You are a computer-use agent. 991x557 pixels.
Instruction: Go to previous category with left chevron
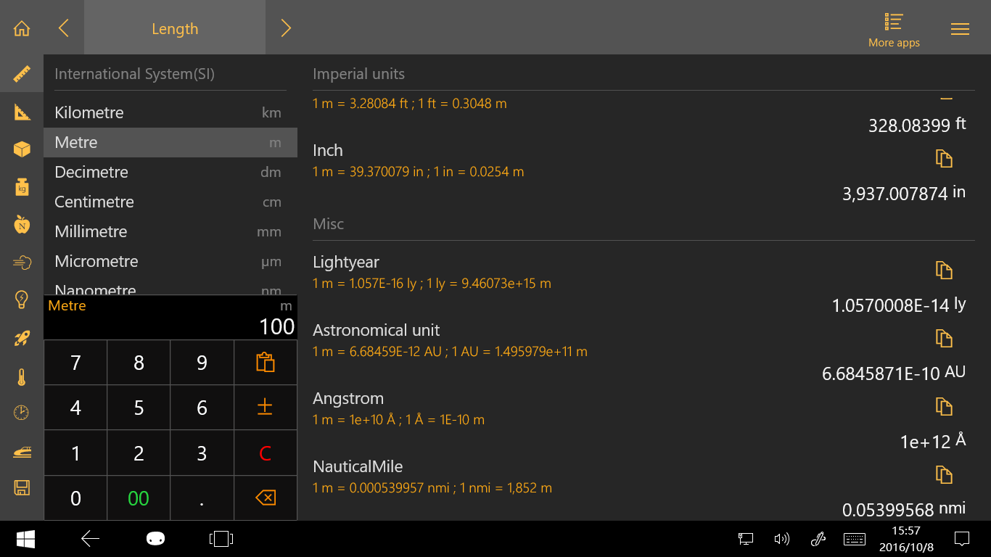64,28
